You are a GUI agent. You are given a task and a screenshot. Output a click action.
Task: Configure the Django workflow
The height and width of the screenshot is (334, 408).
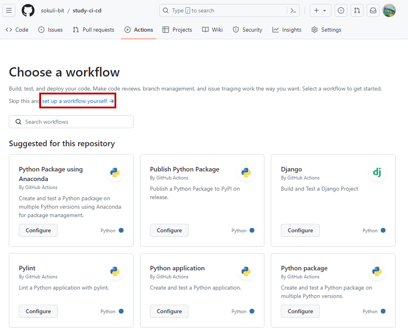point(300,230)
